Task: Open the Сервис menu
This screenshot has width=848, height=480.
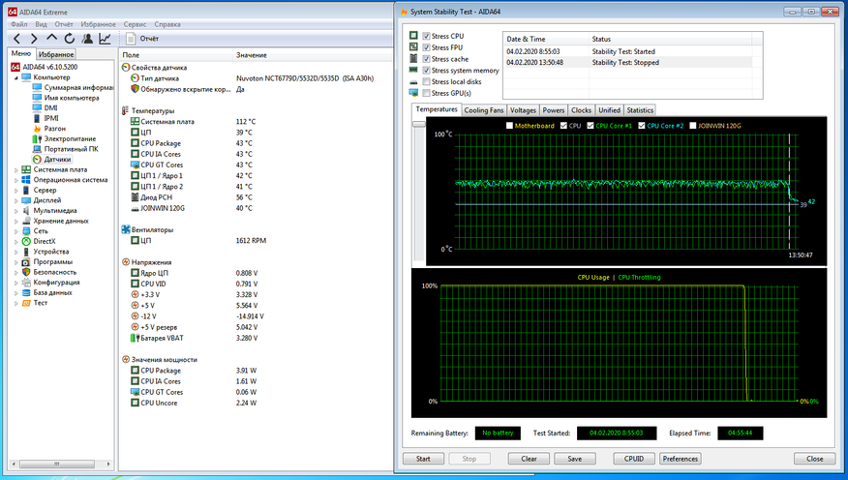Action: coord(137,22)
